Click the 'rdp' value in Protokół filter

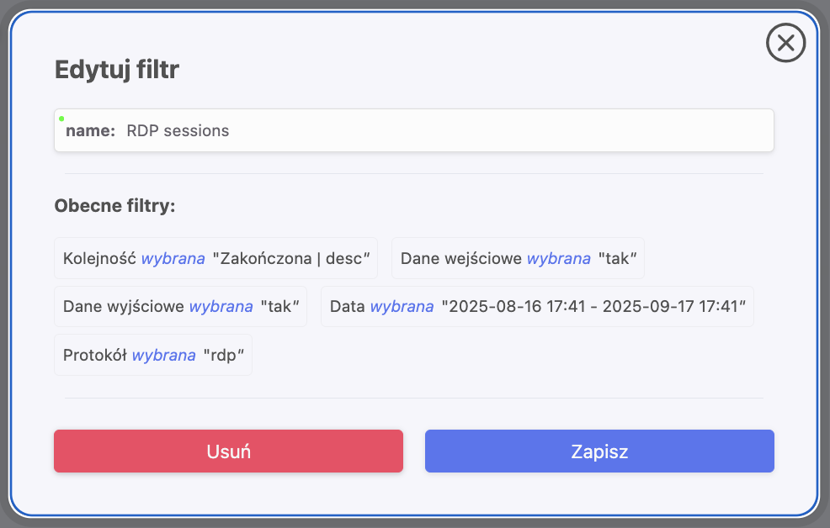(x=224, y=354)
